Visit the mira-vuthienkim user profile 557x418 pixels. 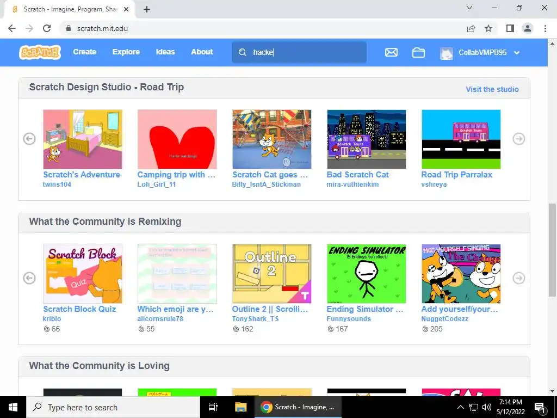[x=352, y=185]
